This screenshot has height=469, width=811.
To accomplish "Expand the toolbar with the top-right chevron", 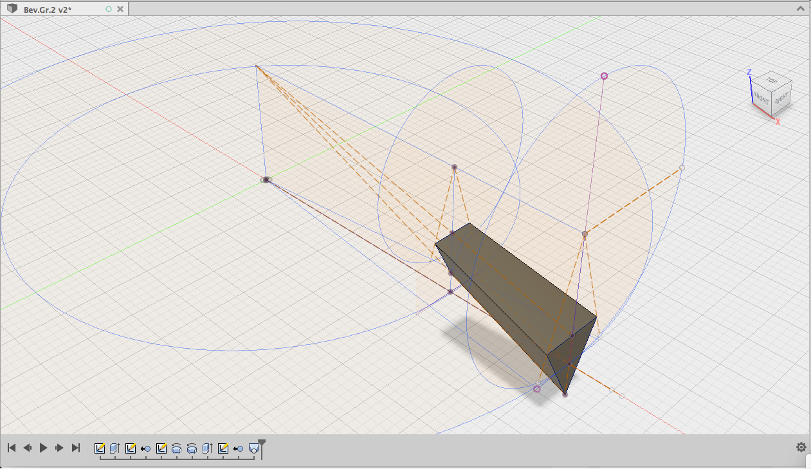I will 801,9.
